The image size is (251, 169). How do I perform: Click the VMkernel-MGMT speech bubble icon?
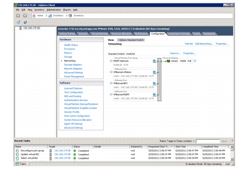(x=111, y=94)
